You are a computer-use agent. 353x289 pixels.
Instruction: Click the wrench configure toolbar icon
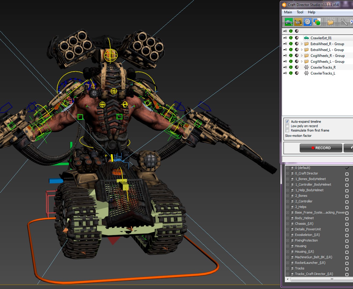(344, 22)
